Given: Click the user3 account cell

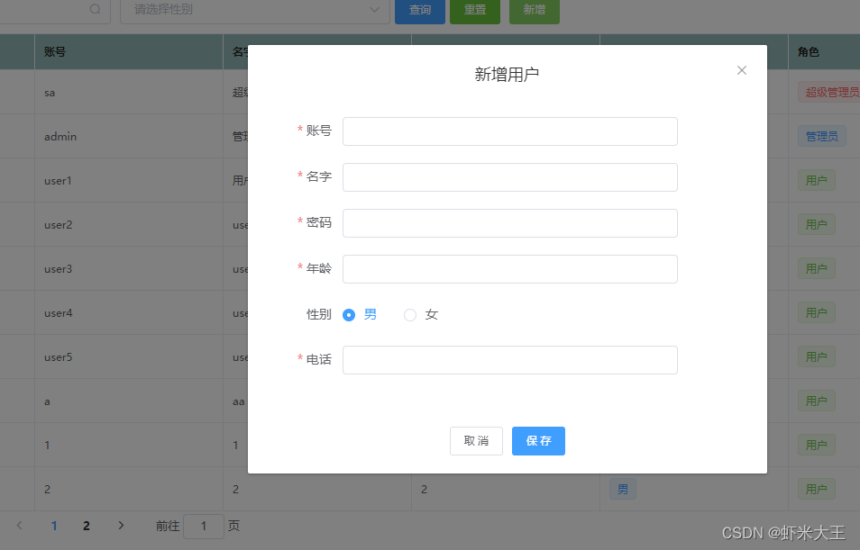Looking at the screenshot, I should 129,269.
